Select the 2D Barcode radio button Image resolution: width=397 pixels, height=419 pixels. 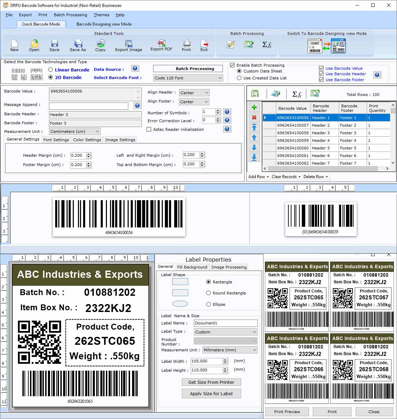click(x=51, y=77)
